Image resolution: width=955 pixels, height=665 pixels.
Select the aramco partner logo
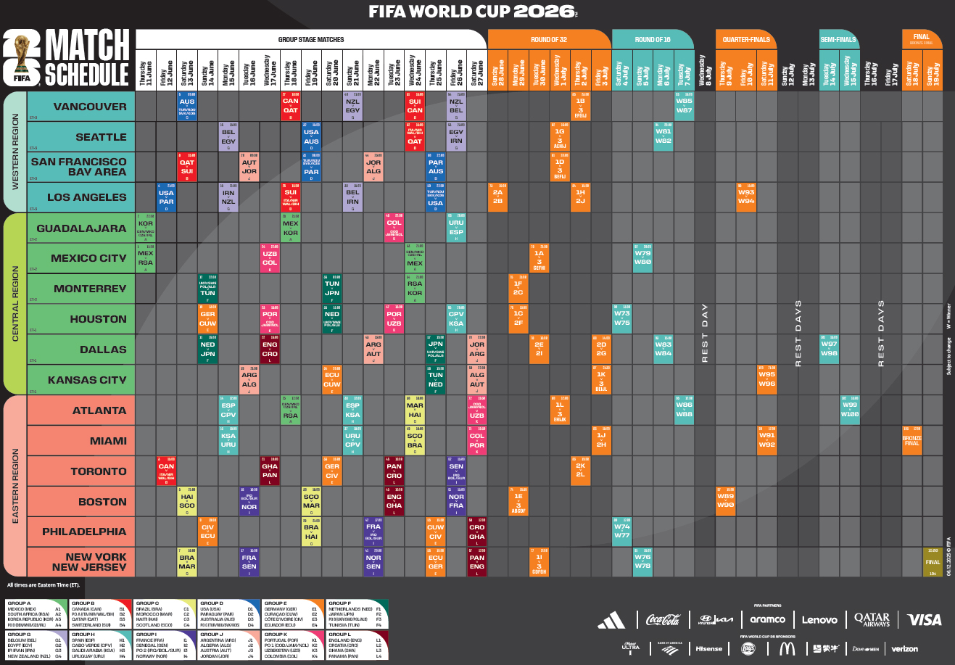click(x=767, y=620)
